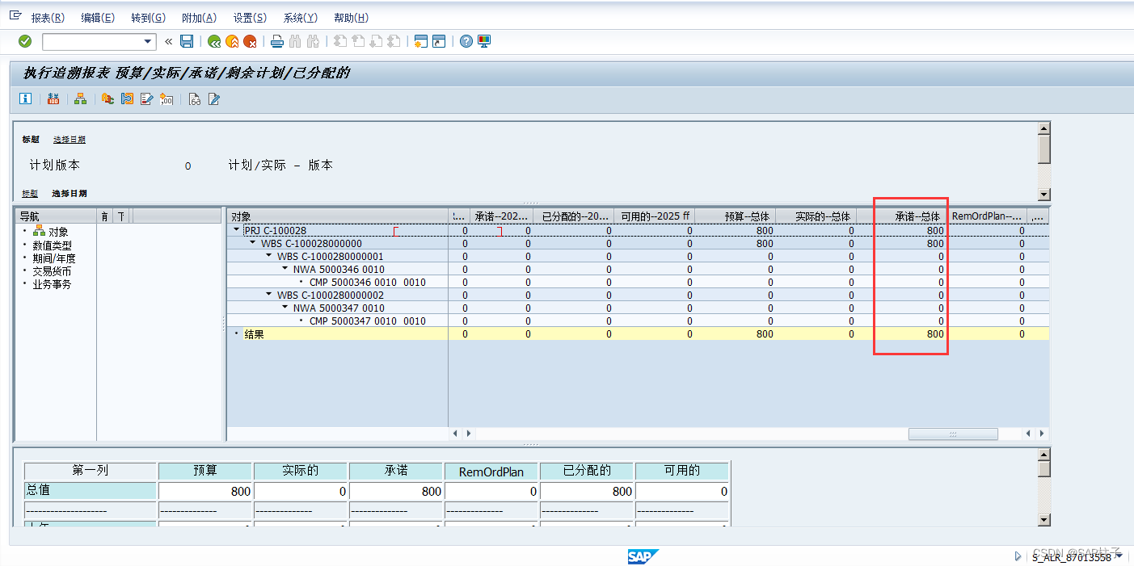Click the blue-orange refresh arrows icon
This screenshot has height=566, width=1134.
(x=127, y=99)
